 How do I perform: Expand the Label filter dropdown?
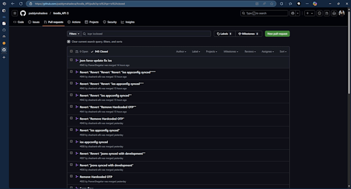point(196,52)
